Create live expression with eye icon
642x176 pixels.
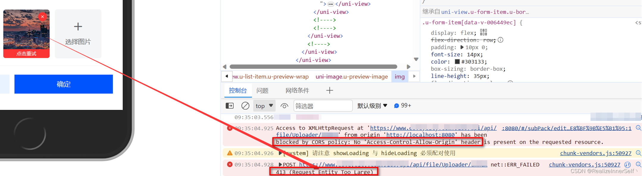[284, 106]
